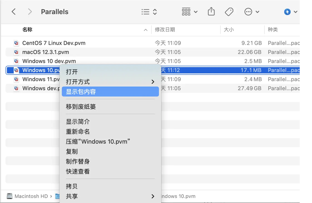Viewport: 312px width, 203px height.
Task: Select the Windows 10 dev.pvm row
Action: [x=49, y=61]
